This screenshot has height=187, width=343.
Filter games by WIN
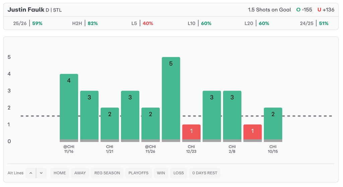161,173
